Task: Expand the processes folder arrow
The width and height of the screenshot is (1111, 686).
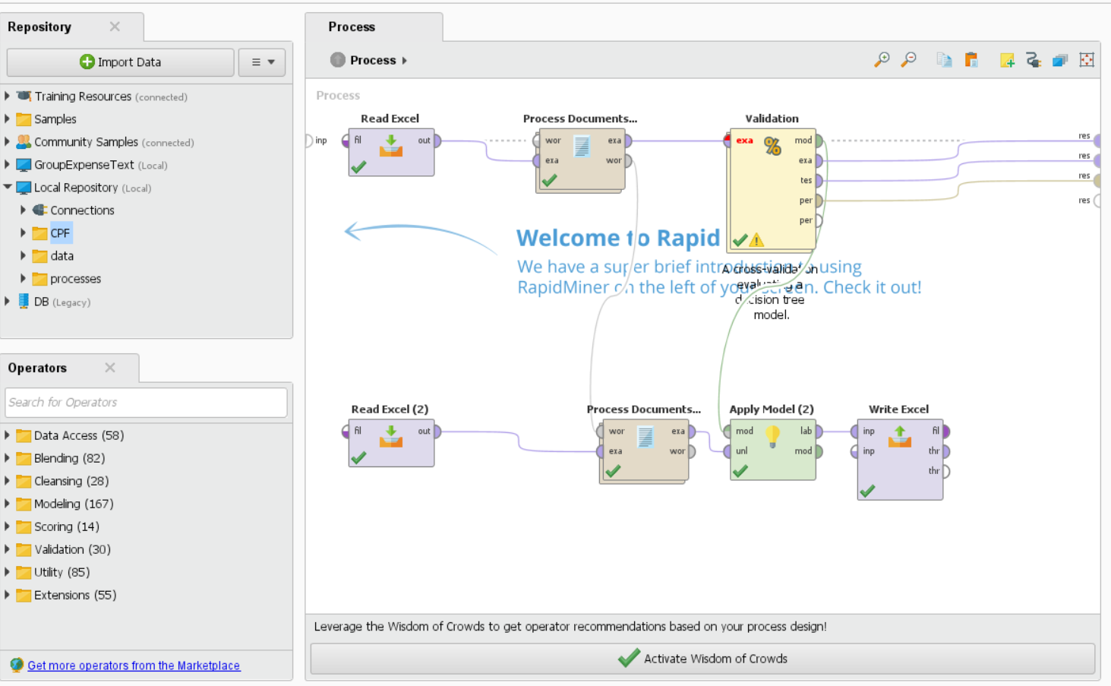Action: (24, 279)
